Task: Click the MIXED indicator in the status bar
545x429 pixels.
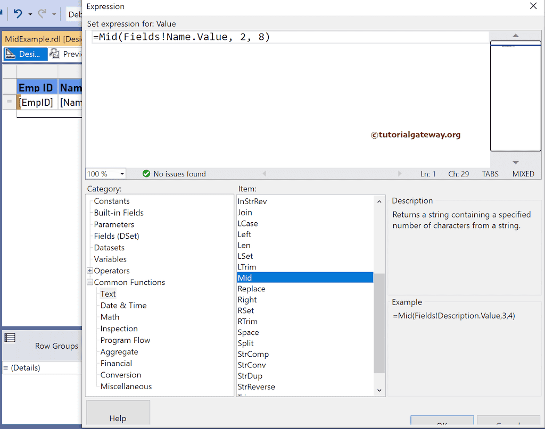Action: (x=523, y=174)
